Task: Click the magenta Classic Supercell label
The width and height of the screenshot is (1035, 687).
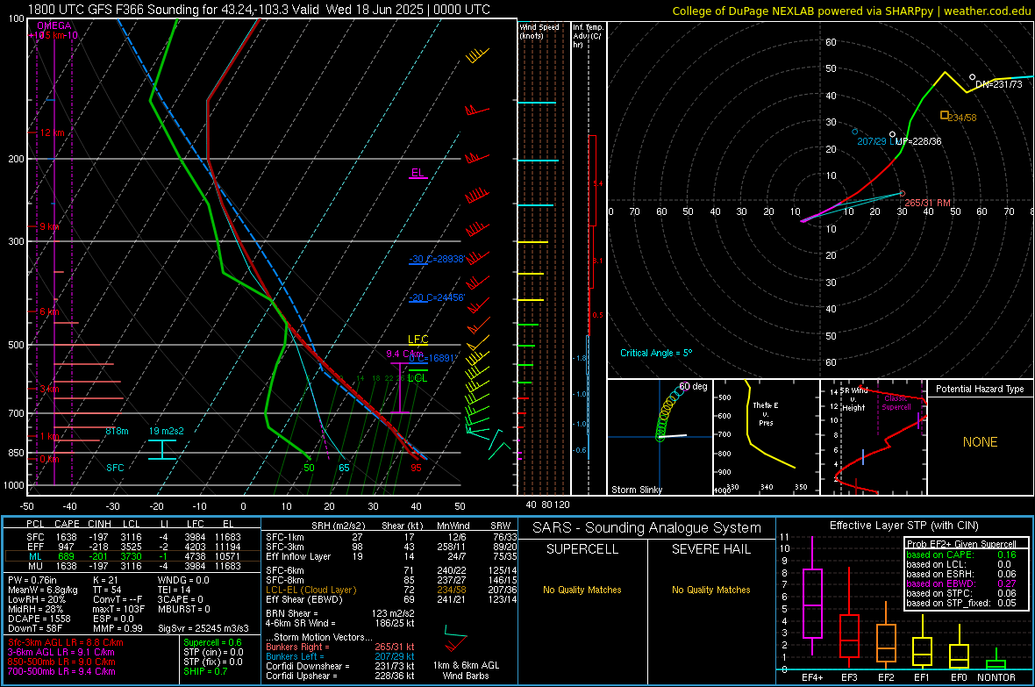Action: (896, 403)
